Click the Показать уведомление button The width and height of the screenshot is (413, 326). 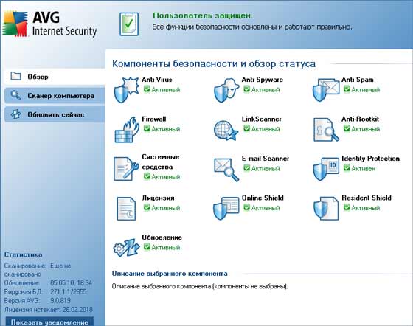tap(49, 322)
